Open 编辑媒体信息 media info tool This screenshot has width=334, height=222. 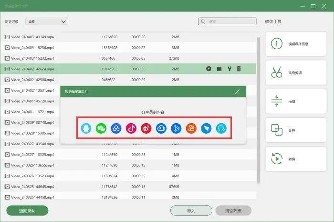click(296, 44)
